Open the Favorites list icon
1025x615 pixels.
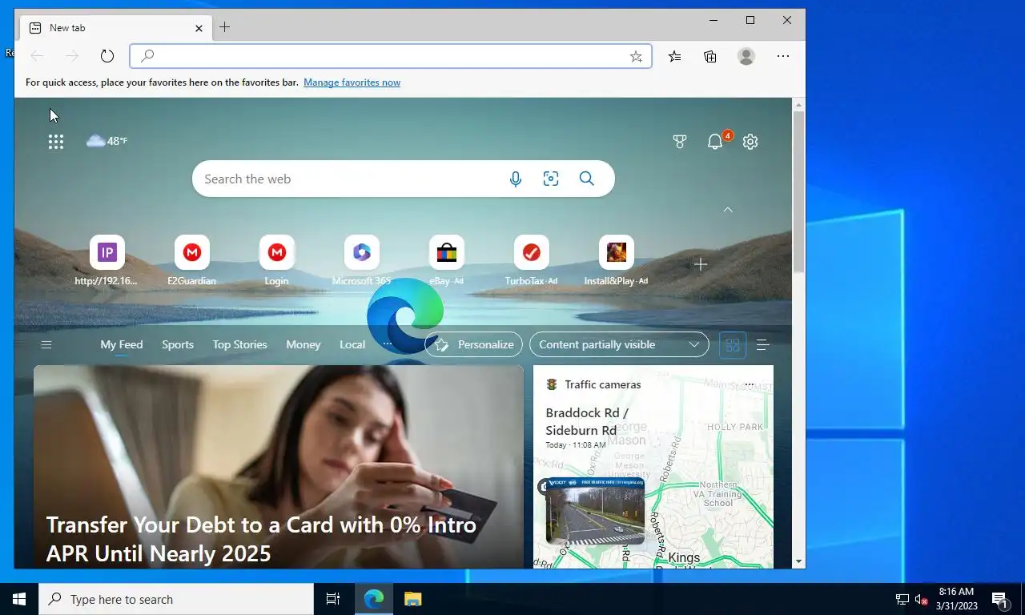pos(675,56)
